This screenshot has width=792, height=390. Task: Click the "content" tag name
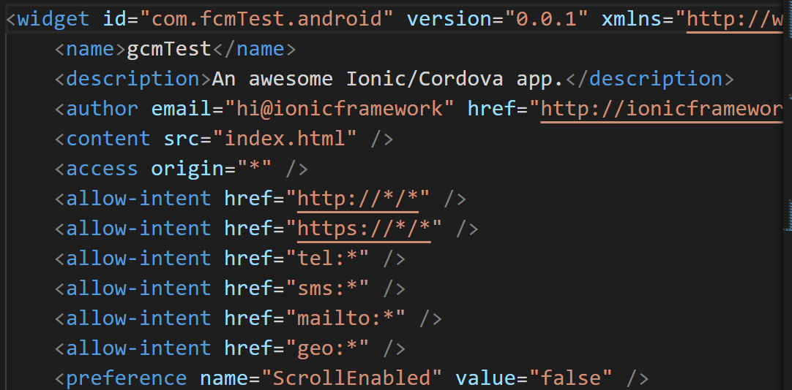(x=108, y=139)
